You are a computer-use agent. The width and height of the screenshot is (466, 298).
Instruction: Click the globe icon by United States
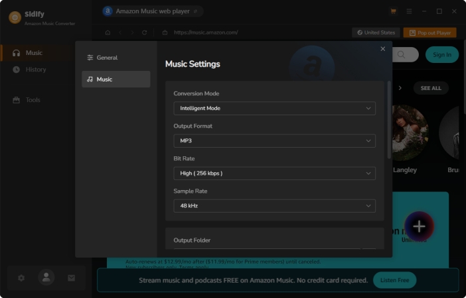coord(360,32)
